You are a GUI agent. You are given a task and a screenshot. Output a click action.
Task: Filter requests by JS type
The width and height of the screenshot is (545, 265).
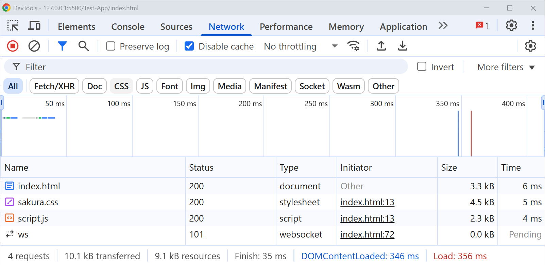click(x=145, y=86)
